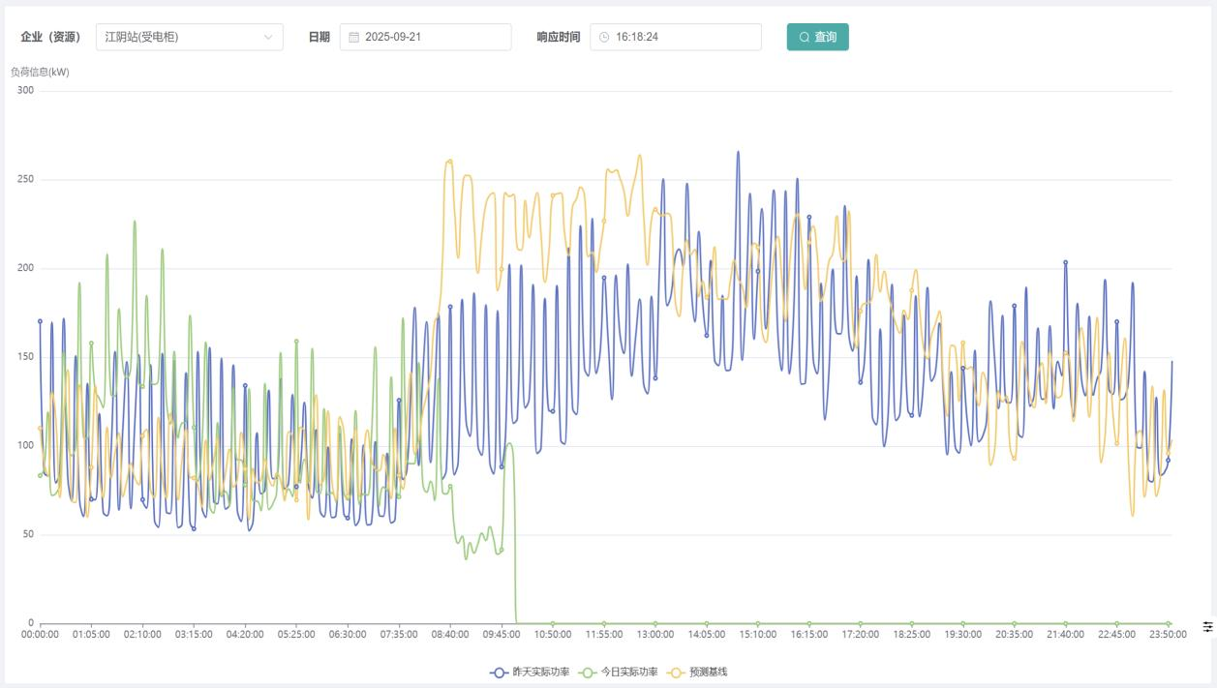Open the filter sliders icon right of chart

pos(1207,627)
